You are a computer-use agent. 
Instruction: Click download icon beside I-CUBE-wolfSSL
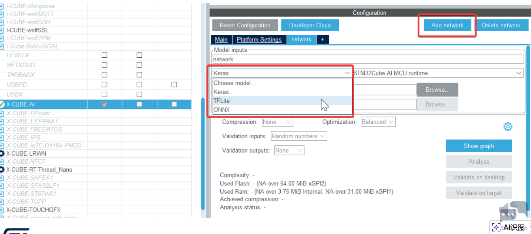tap(2, 30)
